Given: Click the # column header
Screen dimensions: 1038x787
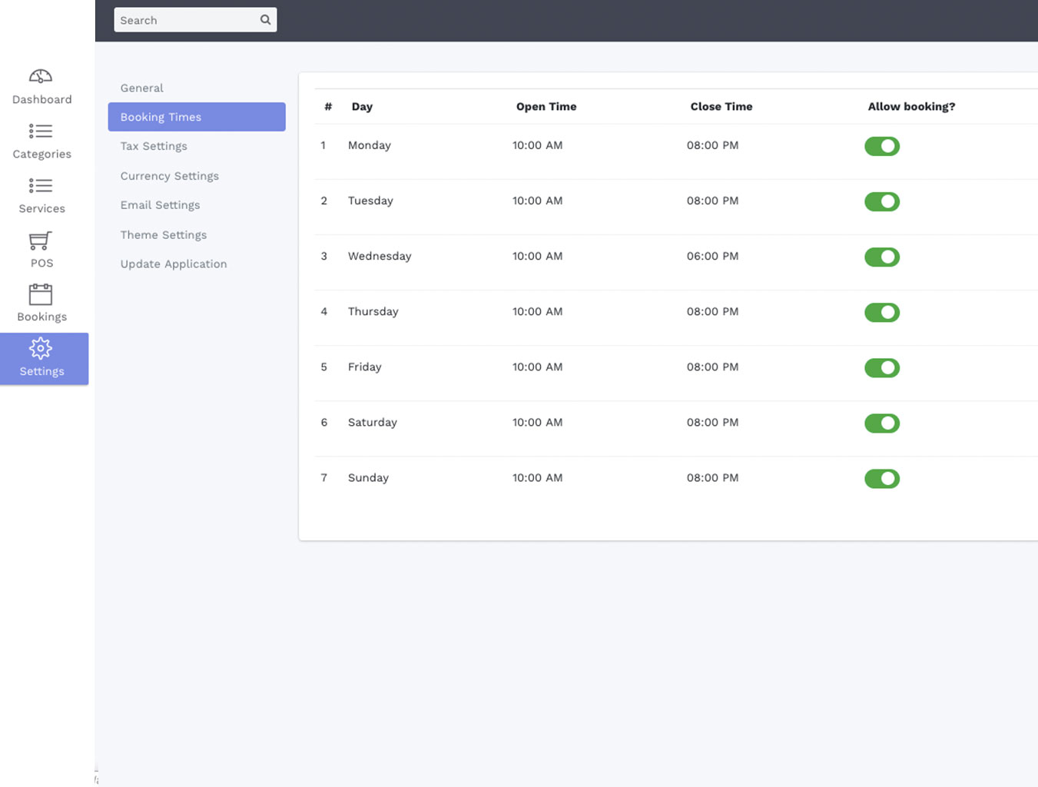Looking at the screenshot, I should pyautogui.click(x=328, y=107).
